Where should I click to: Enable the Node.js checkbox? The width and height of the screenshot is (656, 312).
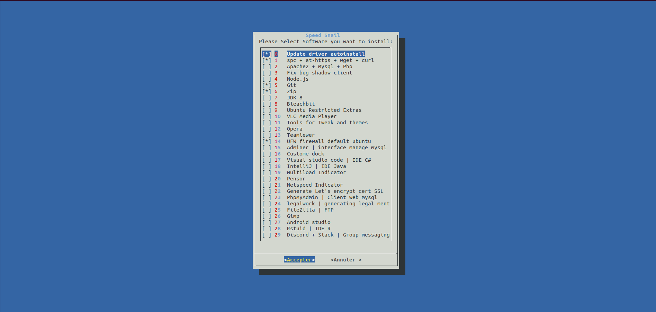pos(267,79)
